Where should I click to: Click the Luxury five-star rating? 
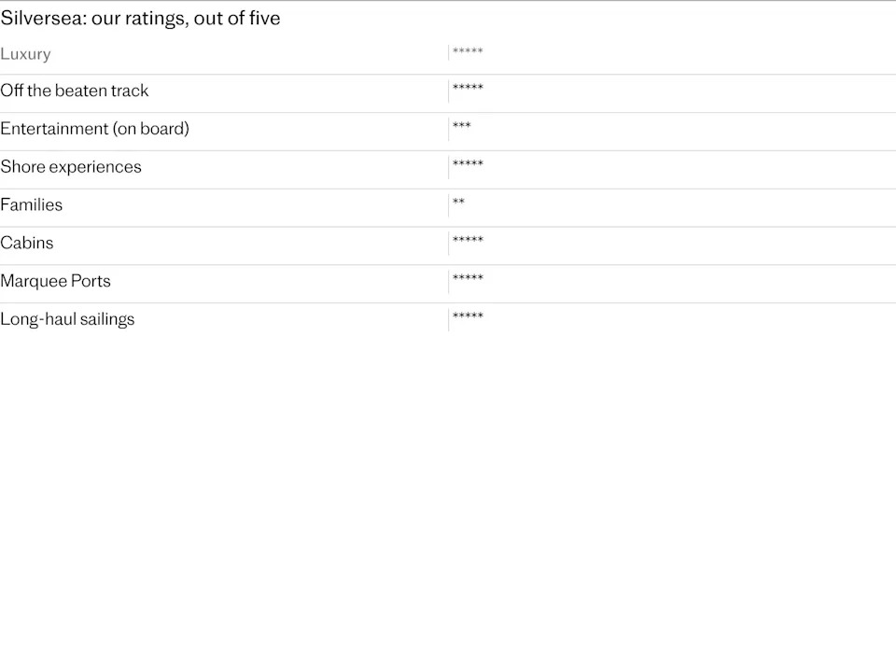click(468, 50)
